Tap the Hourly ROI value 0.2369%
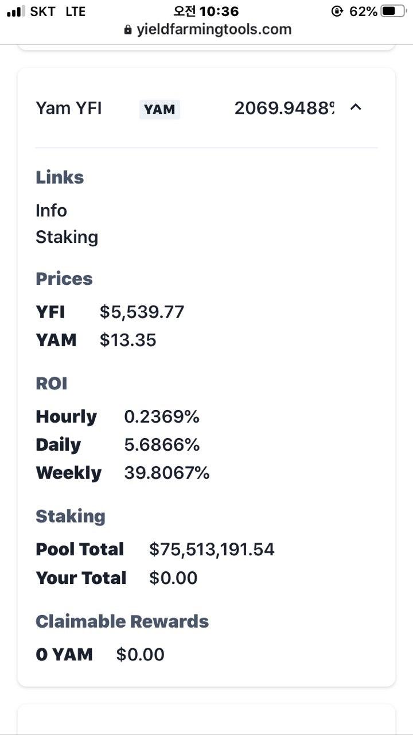 (162, 417)
